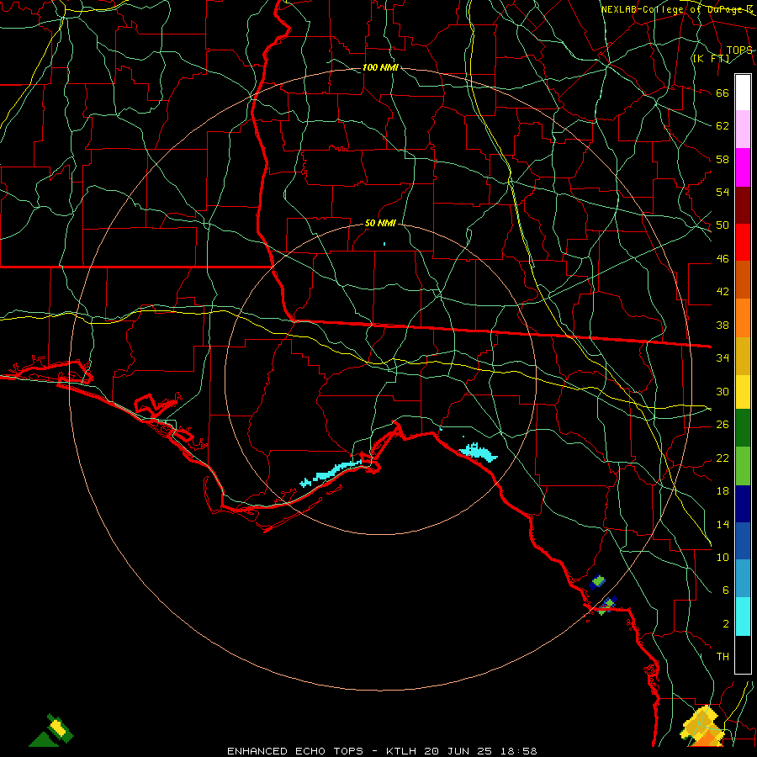Click the cyan echo blob inside the 50 NMI ring's east side
Viewport: 757px width, 757px height.
[x=478, y=453]
